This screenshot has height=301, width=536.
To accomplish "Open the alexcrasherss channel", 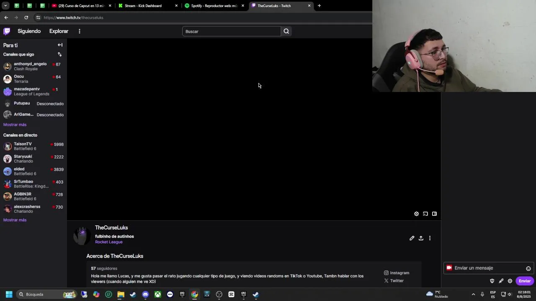I will (33, 209).
